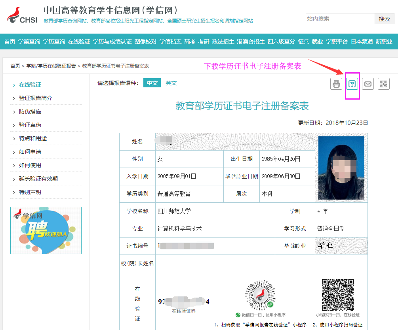398x330 pixels.
Task: Open 学信档案 in navigation bar
Action: pyautogui.click(x=170, y=41)
